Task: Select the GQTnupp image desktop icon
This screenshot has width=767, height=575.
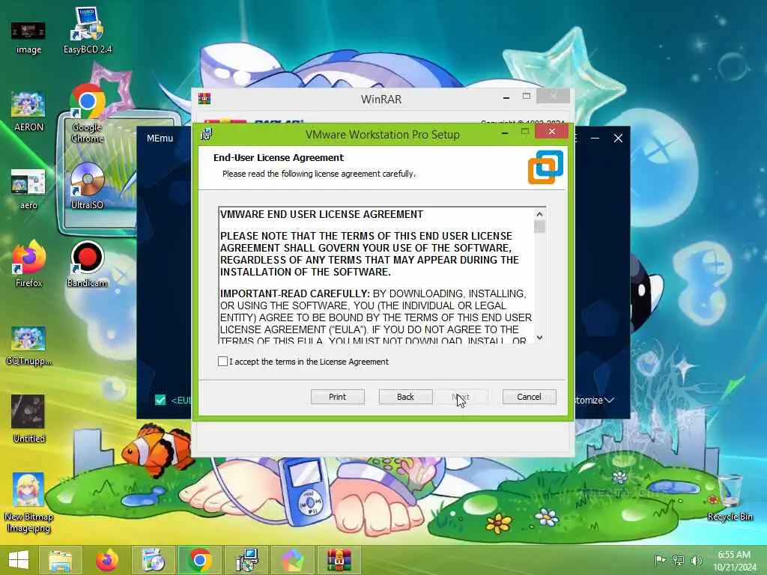Action: [x=28, y=346]
